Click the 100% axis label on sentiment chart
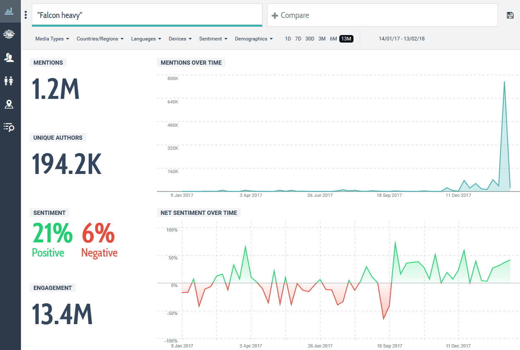520x350 pixels. (172, 230)
